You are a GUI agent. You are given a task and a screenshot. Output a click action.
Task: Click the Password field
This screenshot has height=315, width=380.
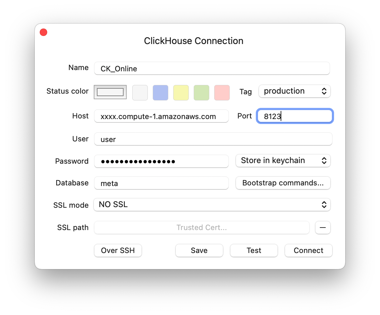[161, 161]
